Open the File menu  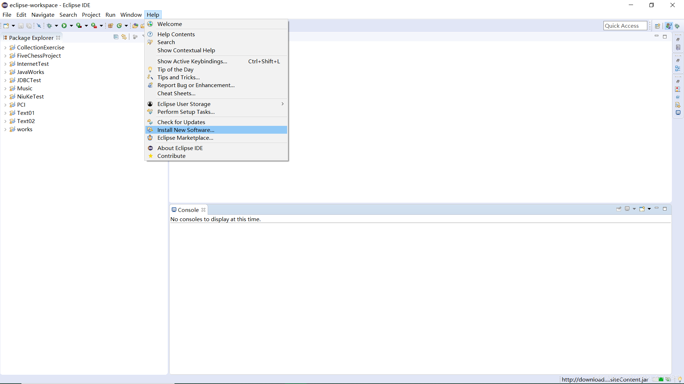[x=7, y=15]
